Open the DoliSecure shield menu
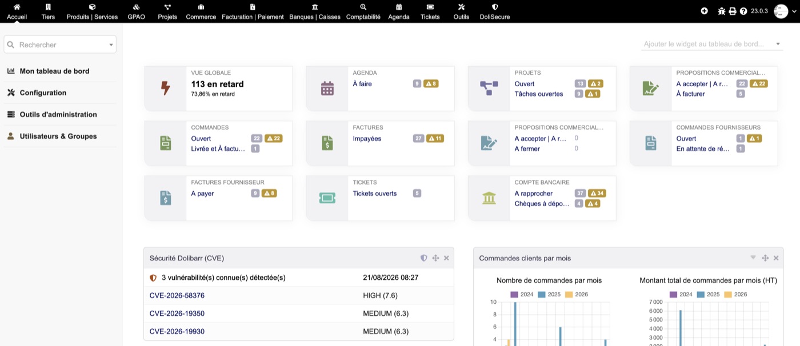Screen dimensions: 800x346 click(495, 11)
